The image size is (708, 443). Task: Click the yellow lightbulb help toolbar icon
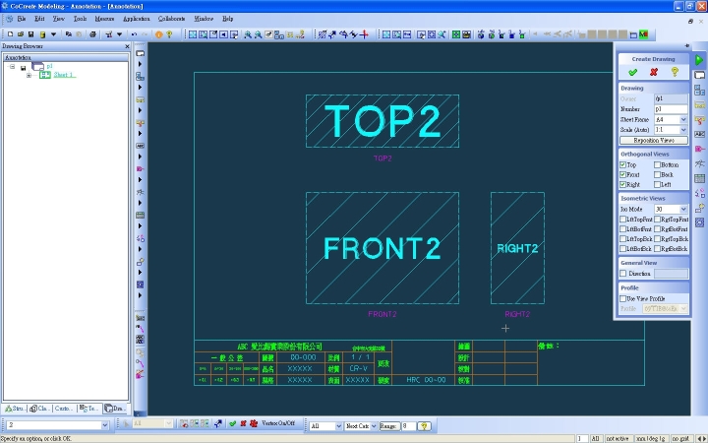click(x=169, y=34)
